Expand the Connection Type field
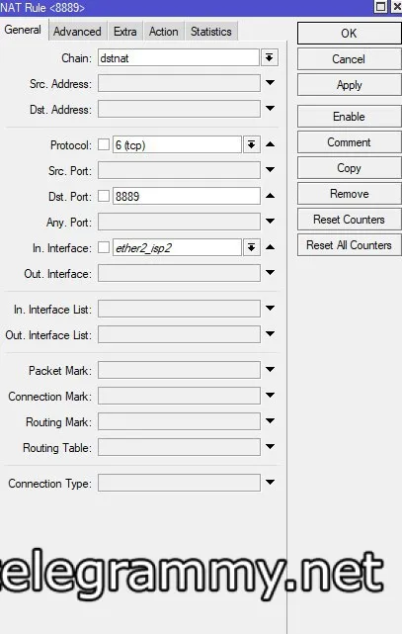Viewport: 402px width, 634px height. pos(270,482)
